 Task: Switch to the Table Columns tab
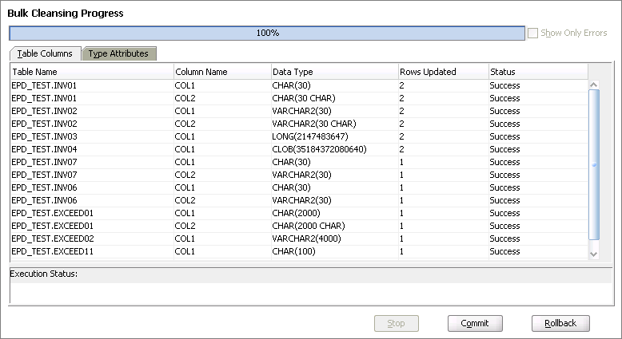(45, 53)
